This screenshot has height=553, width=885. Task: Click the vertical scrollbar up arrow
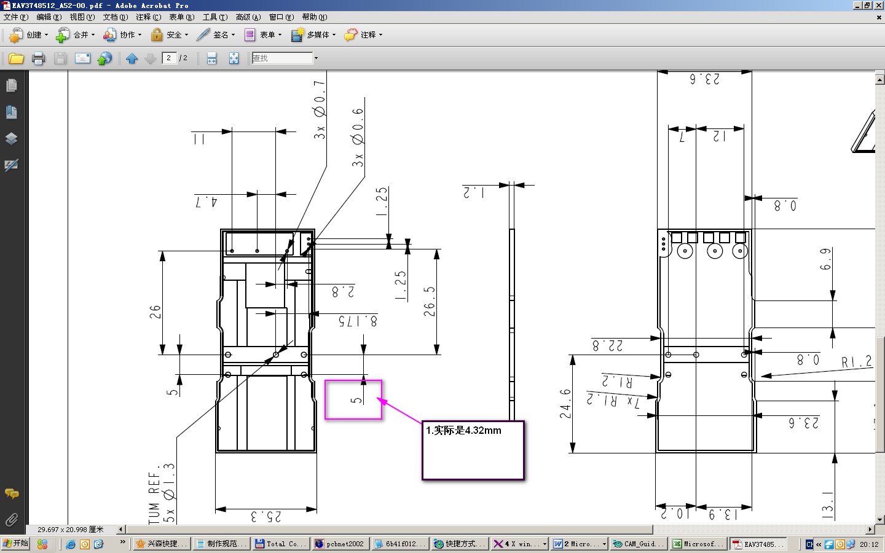[879, 79]
